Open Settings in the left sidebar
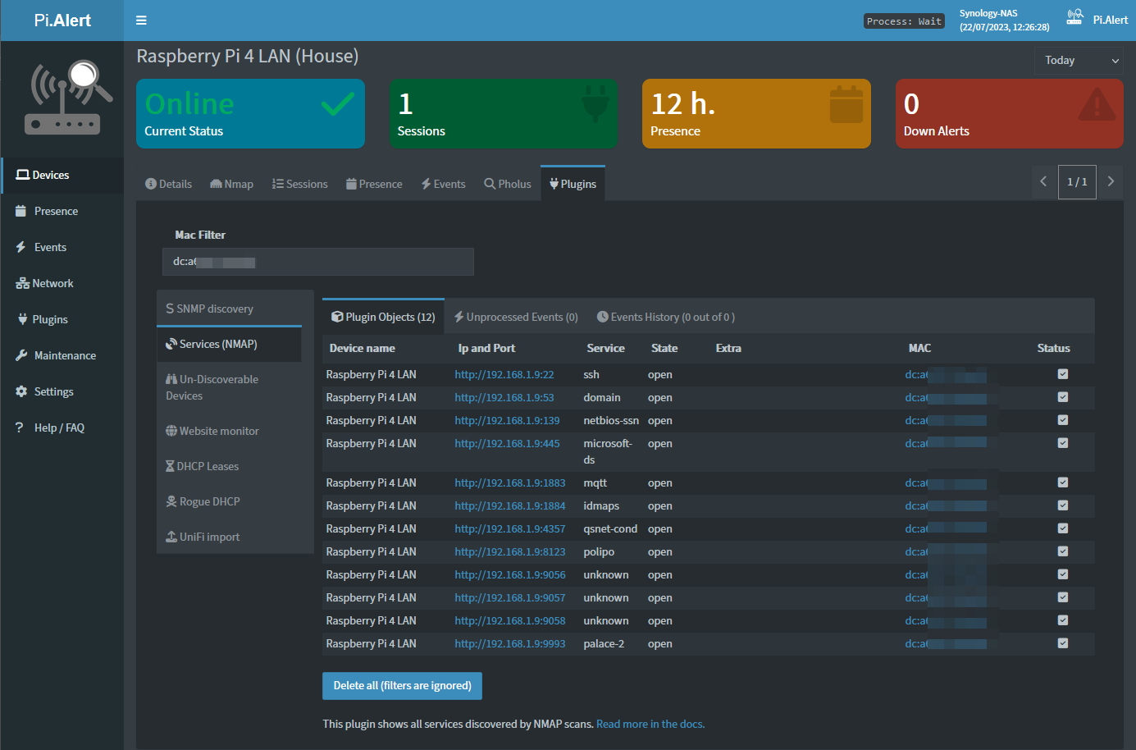Screen dimensions: 1136x750 53,391
